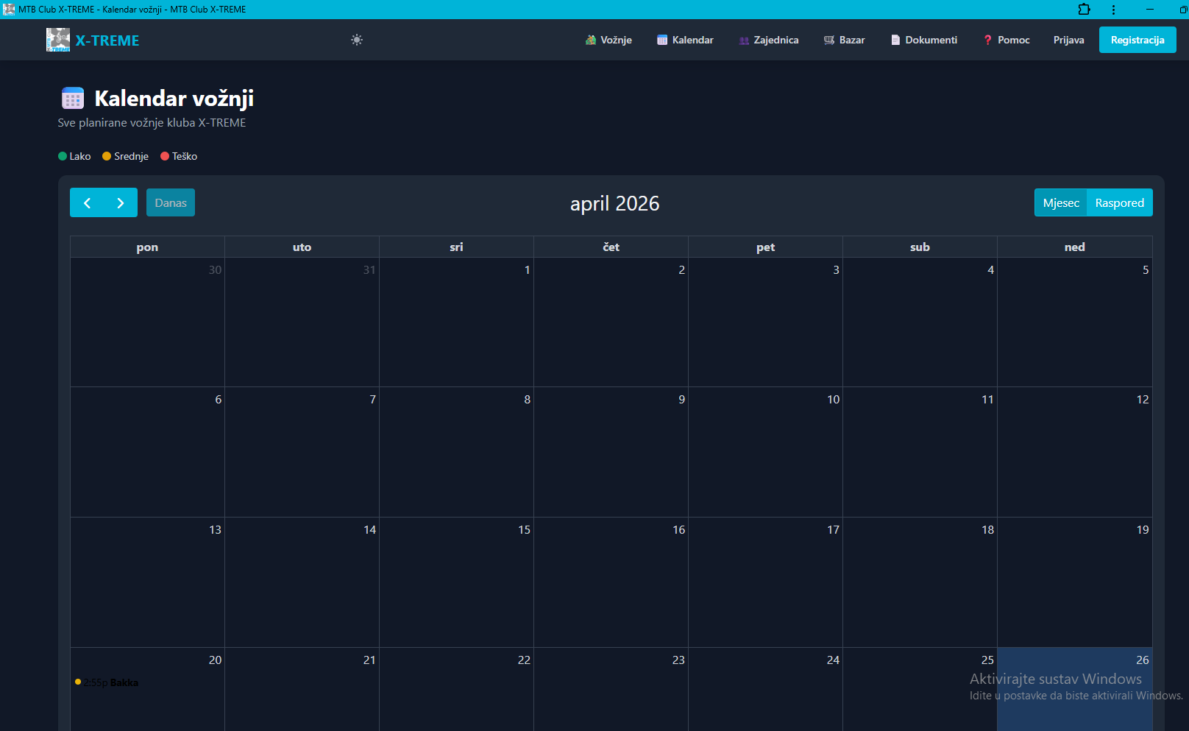Screen dimensions: 1189x731
Task: Open the three-dot window menu
Action: 1113,10
